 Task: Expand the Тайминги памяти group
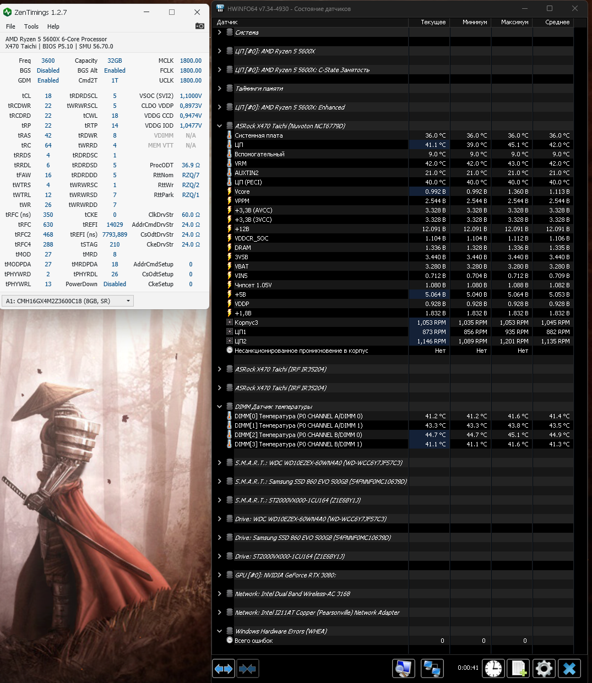[219, 89]
